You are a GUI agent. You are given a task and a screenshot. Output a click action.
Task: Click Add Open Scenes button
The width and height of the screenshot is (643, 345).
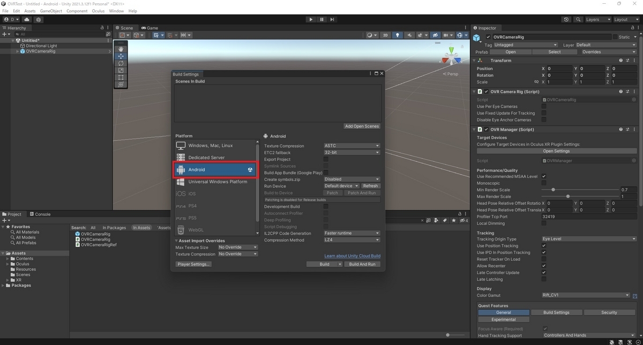(362, 126)
